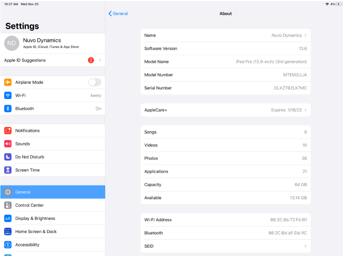Image resolution: width=343 pixels, height=256 pixels.
Task: Expand Apple ID Suggestions chevron
Action: point(100,60)
